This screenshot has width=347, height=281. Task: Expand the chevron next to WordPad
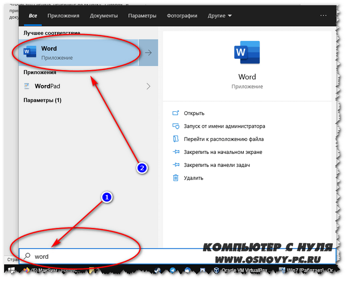click(148, 86)
